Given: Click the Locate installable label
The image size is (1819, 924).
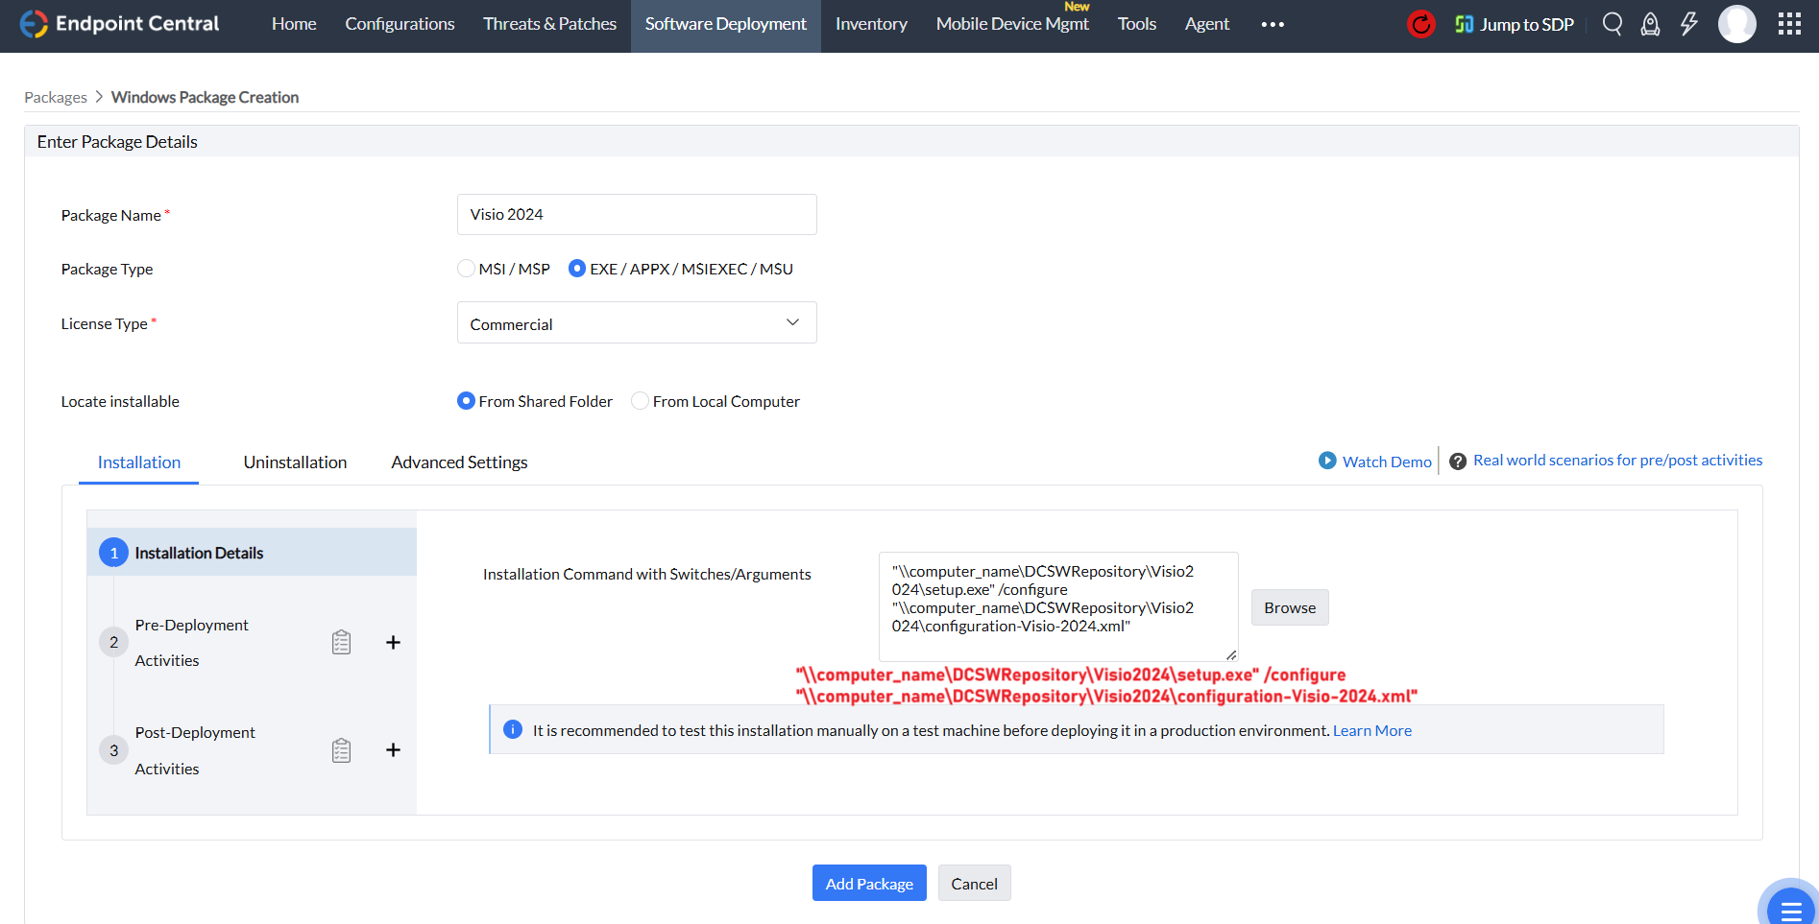Looking at the screenshot, I should pyautogui.click(x=120, y=401).
